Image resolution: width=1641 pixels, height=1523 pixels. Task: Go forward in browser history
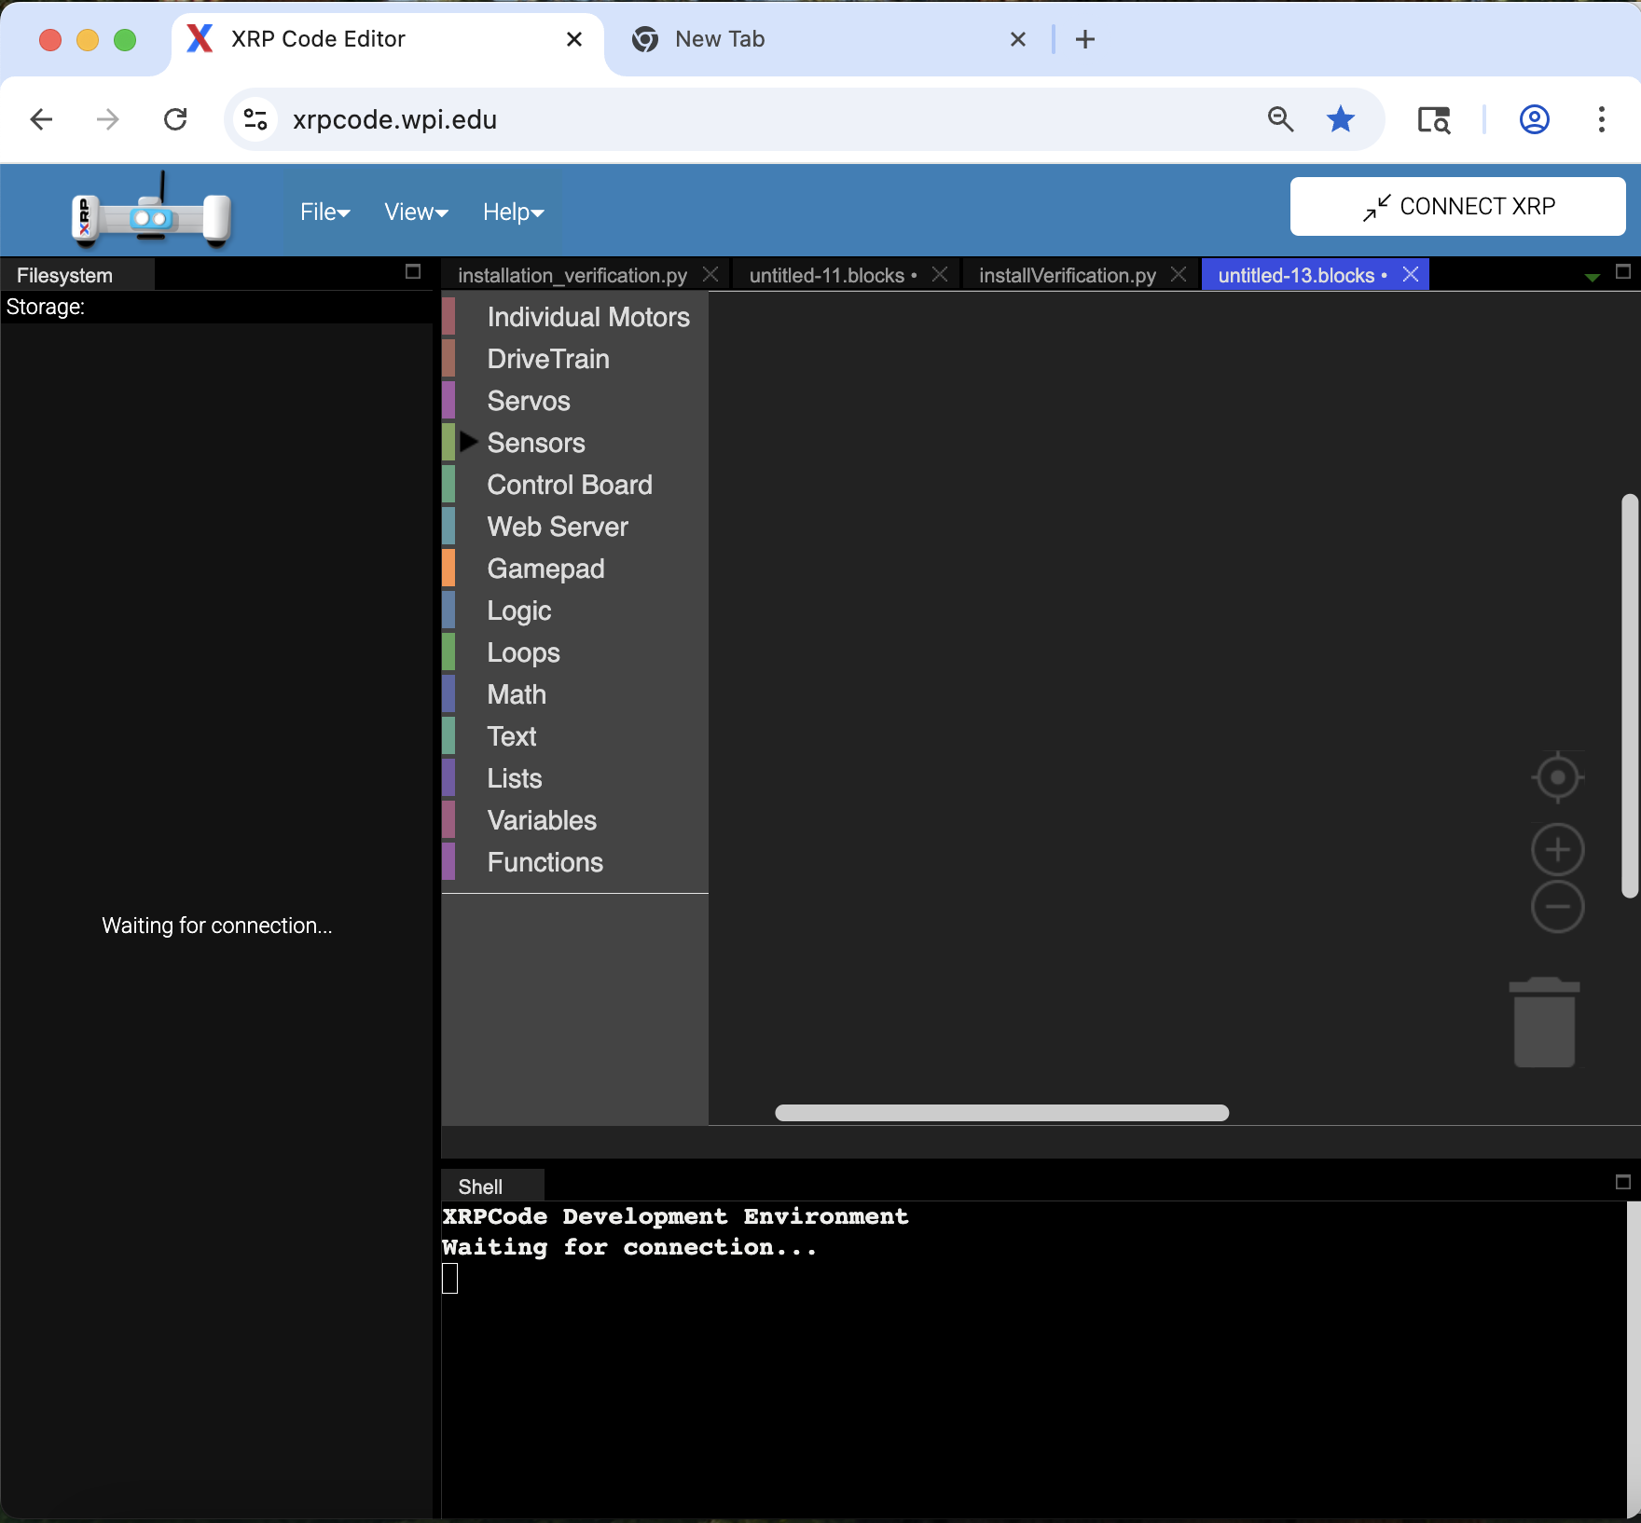tap(108, 119)
